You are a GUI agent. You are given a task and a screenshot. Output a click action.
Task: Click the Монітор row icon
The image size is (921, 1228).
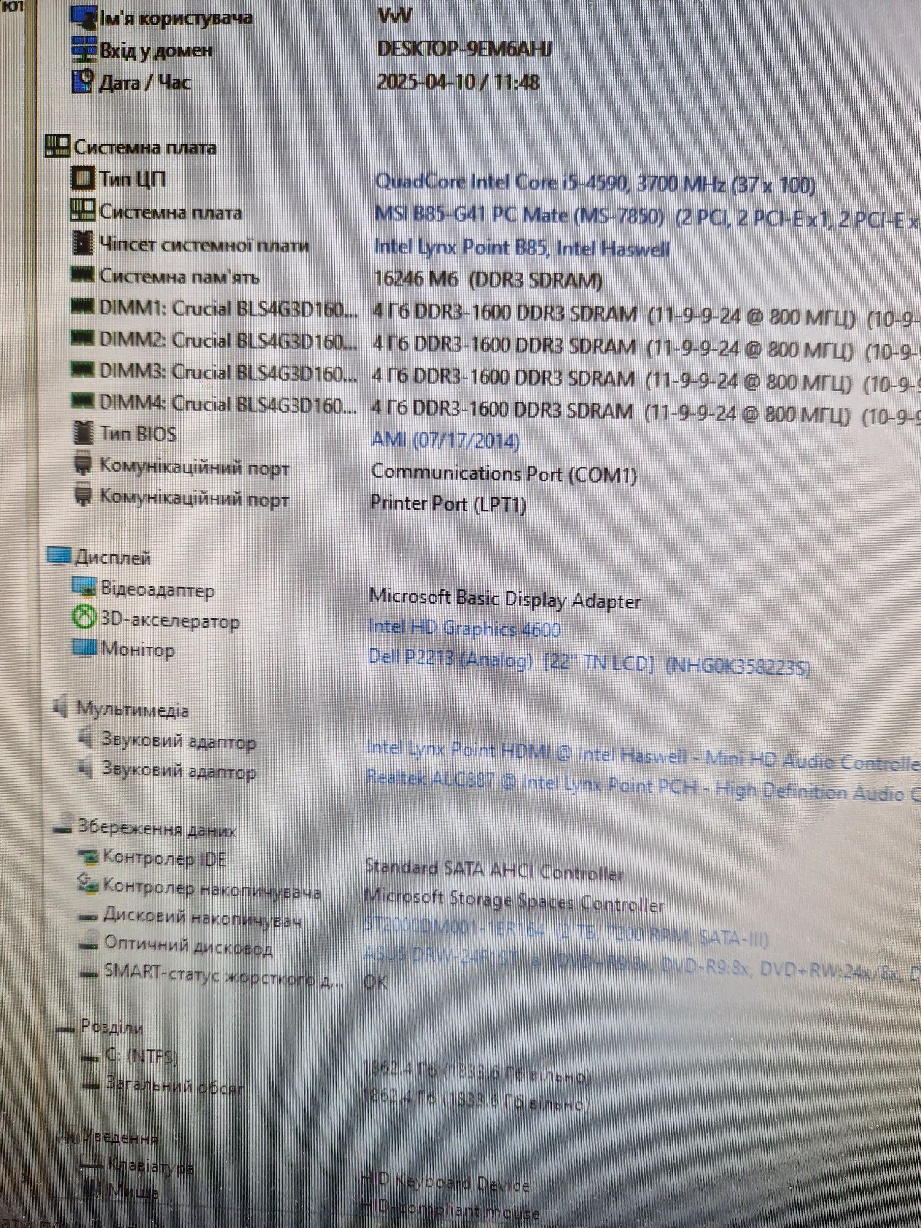85,647
